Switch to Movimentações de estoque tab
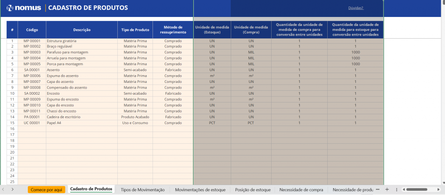445x195 pixels. [200, 190]
